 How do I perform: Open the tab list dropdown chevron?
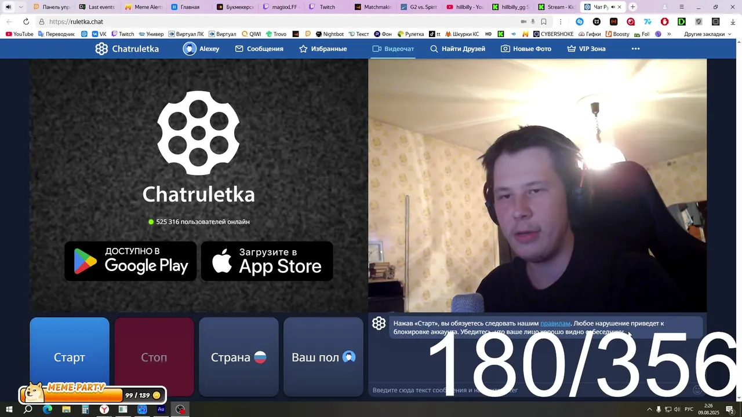coord(21,7)
